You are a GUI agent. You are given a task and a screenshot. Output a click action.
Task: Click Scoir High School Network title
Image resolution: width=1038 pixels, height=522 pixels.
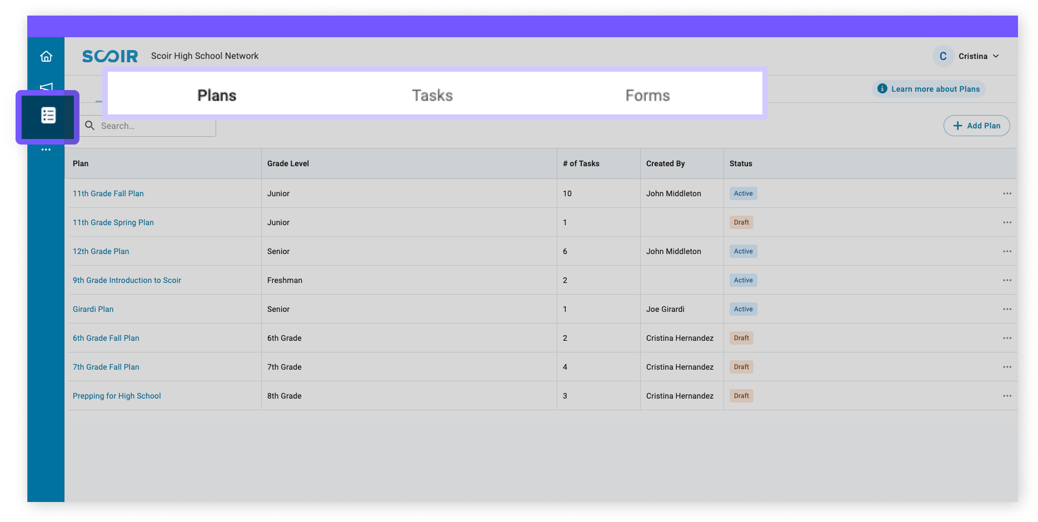pos(204,56)
